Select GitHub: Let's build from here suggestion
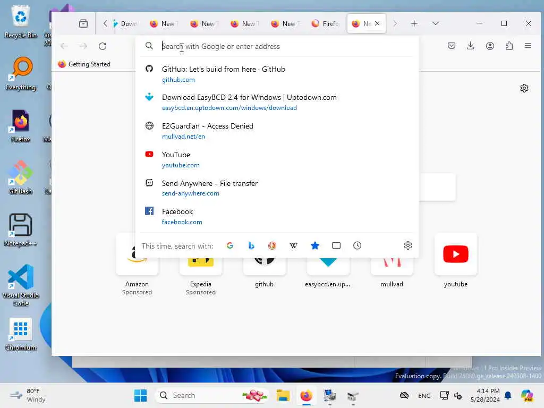This screenshot has width=544, height=408. coord(277,74)
